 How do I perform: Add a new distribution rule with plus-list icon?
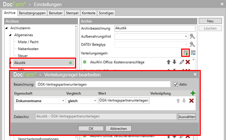tap(185, 53)
